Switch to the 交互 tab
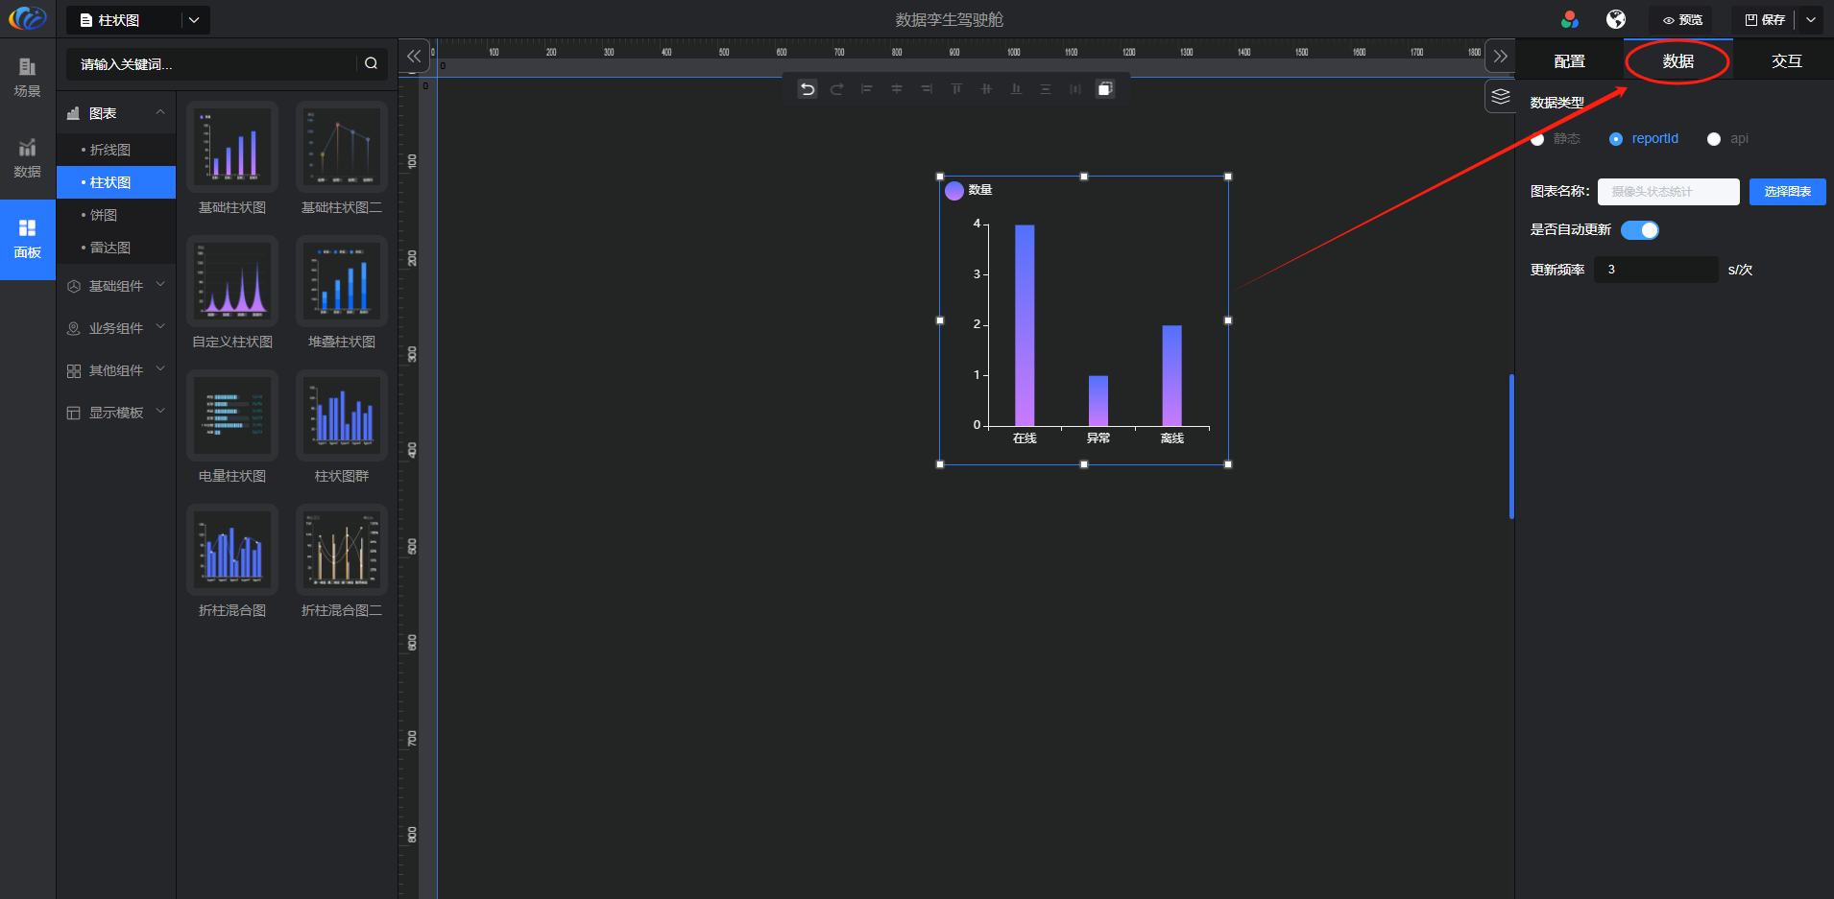Screen dimensions: 1834x899 [1786, 61]
